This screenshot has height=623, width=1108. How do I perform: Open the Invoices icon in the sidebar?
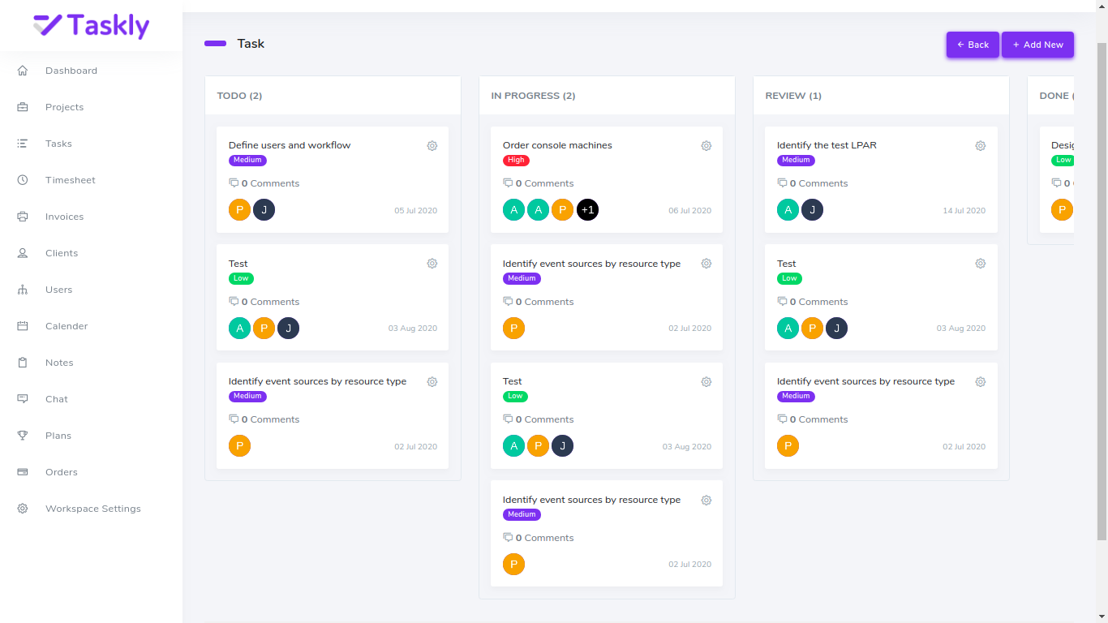click(x=23, y=217)
